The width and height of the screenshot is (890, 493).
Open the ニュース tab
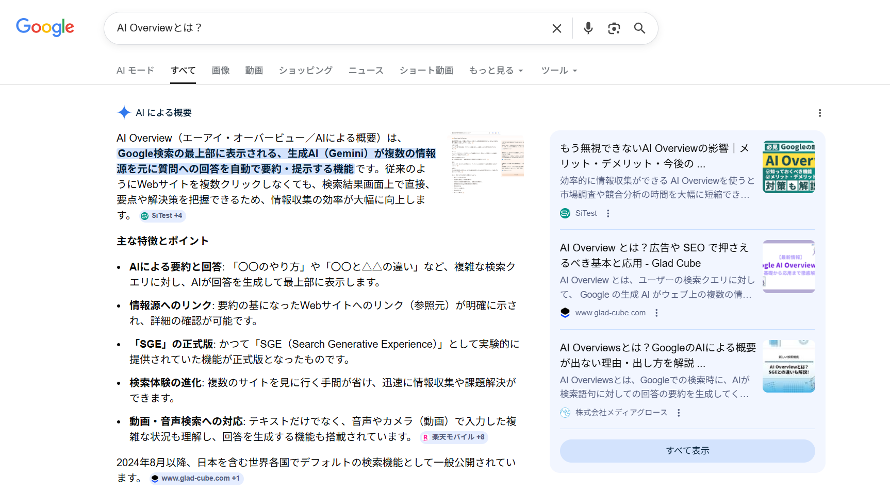[366, 71]
